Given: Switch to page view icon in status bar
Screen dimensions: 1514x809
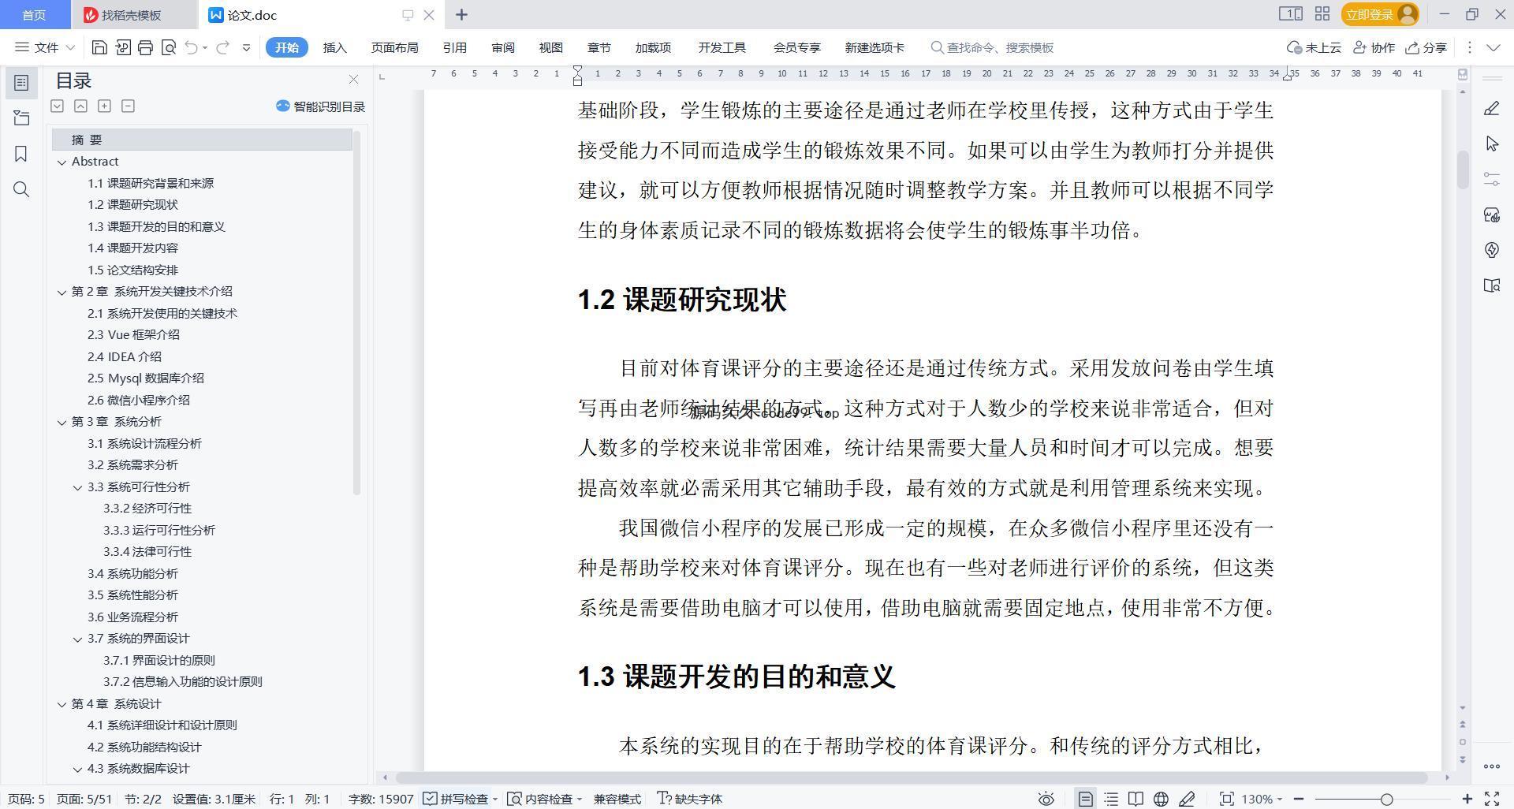Looking at the screenshot, I should click(x=1086, y=799).
